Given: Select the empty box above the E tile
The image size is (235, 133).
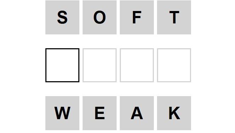Looking at the screenshot, I should (100, 65).
